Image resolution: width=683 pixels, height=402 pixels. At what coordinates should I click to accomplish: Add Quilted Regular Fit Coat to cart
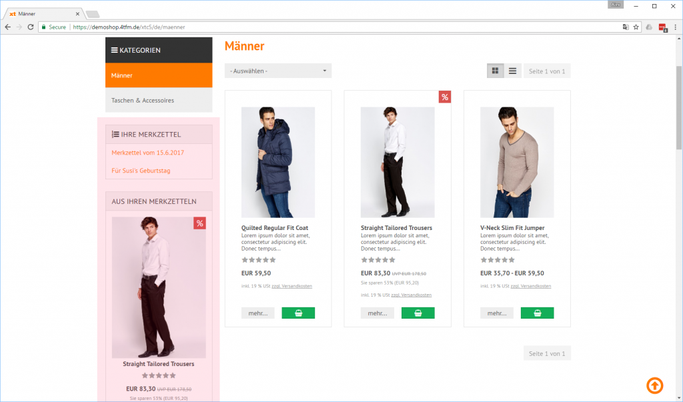pyautogui.click(x=298, y=313)
